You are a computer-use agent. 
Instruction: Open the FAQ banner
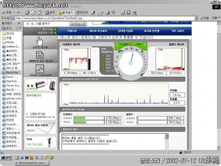(41, 142)
